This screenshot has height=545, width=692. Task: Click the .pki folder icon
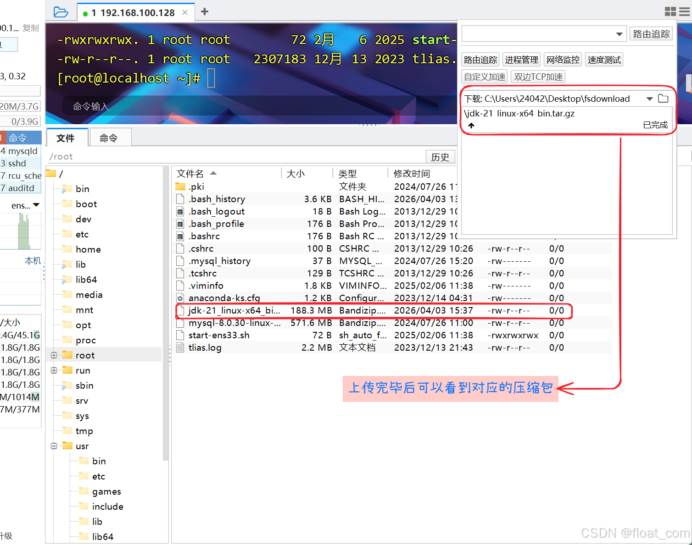click(180, 187)
